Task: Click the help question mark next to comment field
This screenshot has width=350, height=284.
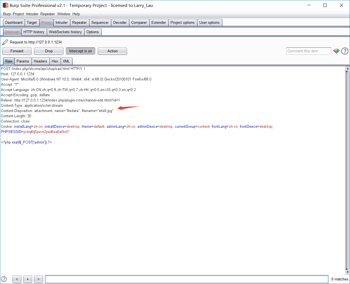Action: [x=345, y=51]
